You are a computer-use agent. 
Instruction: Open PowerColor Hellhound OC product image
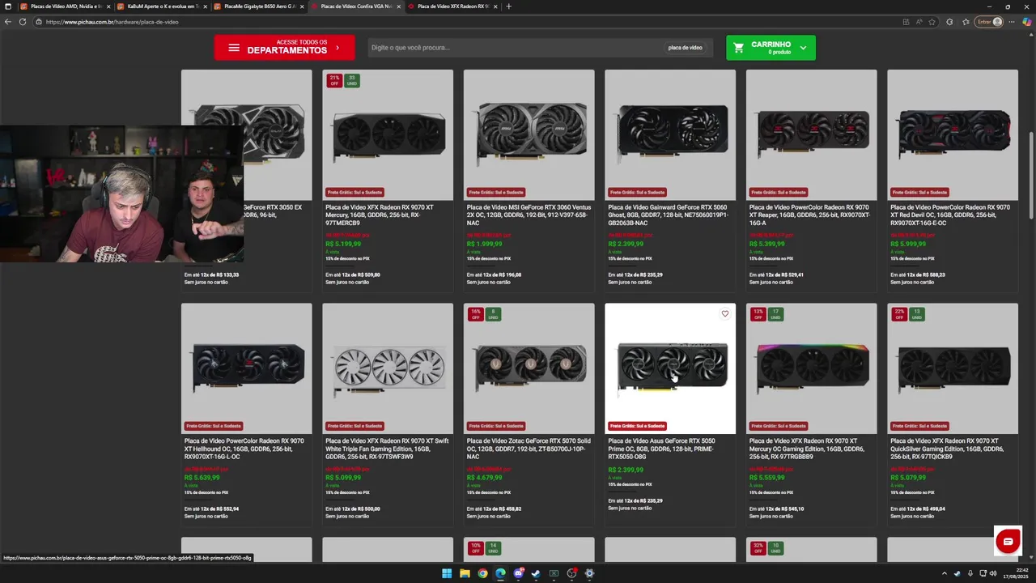[x=246, y=368]
